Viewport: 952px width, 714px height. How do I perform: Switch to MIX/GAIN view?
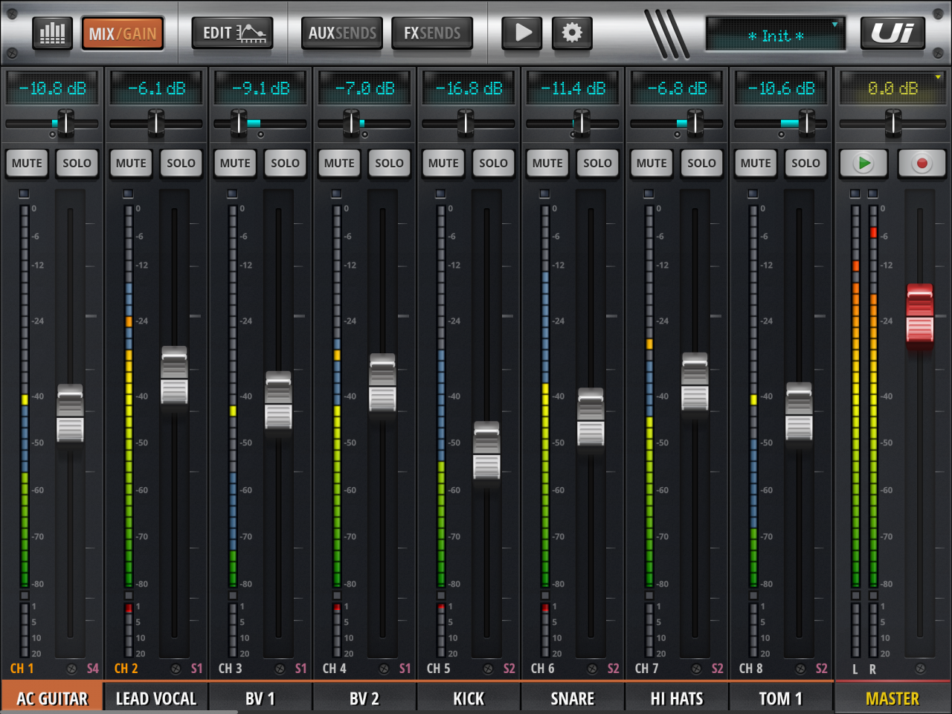123,33
